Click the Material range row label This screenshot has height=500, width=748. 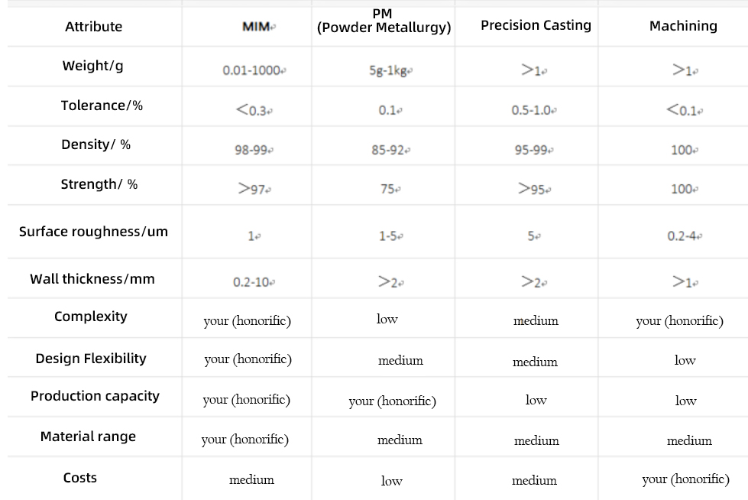(x=89, y=437)
